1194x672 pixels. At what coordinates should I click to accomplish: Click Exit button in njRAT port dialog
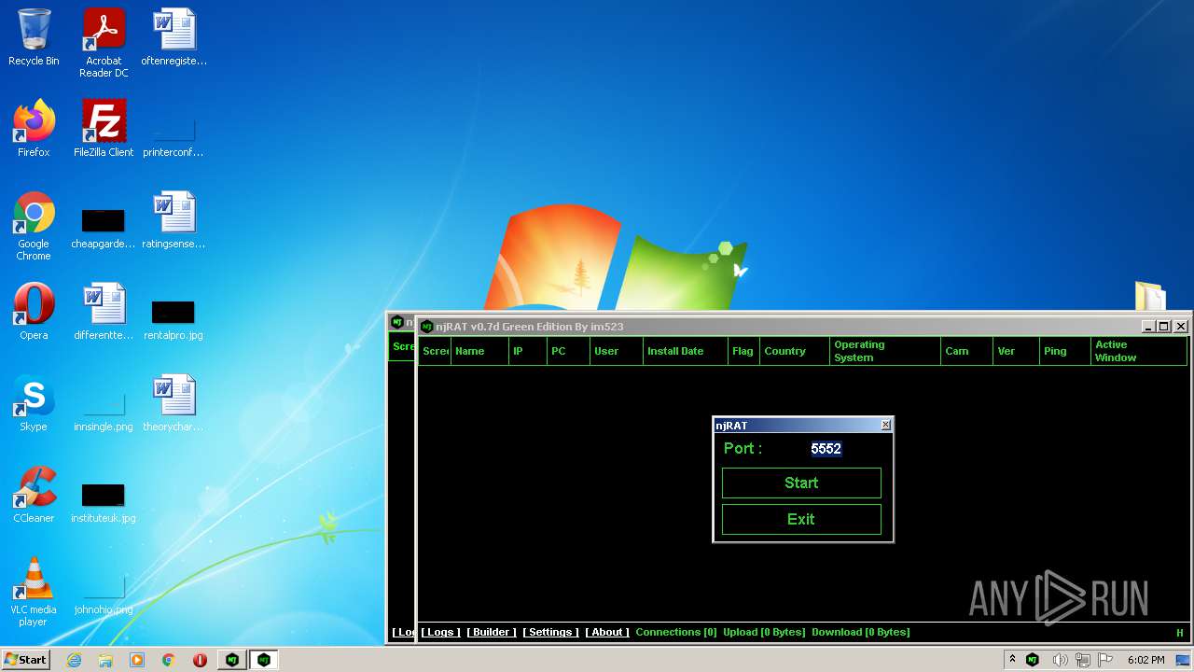(801, 519)
